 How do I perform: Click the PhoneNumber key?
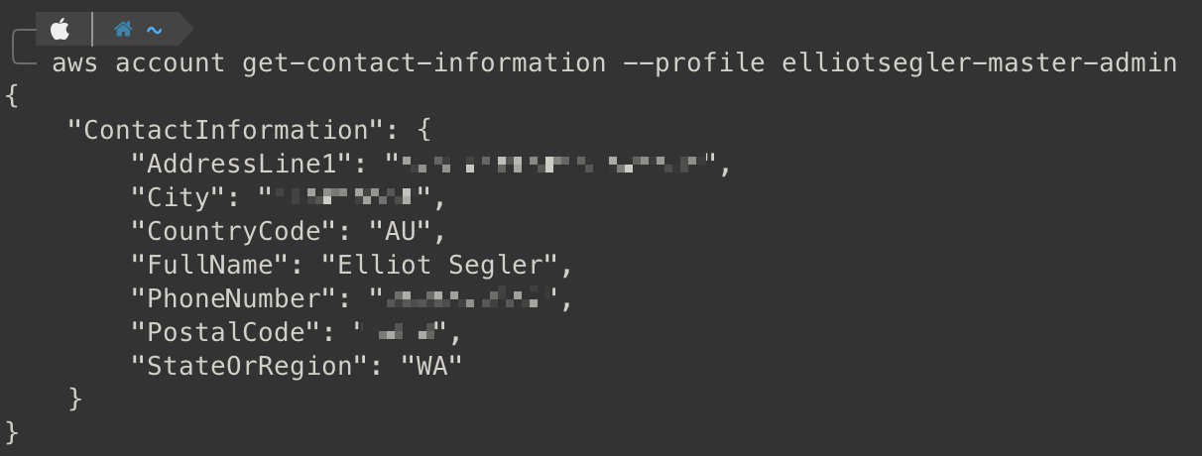click(x=241, y=298)
